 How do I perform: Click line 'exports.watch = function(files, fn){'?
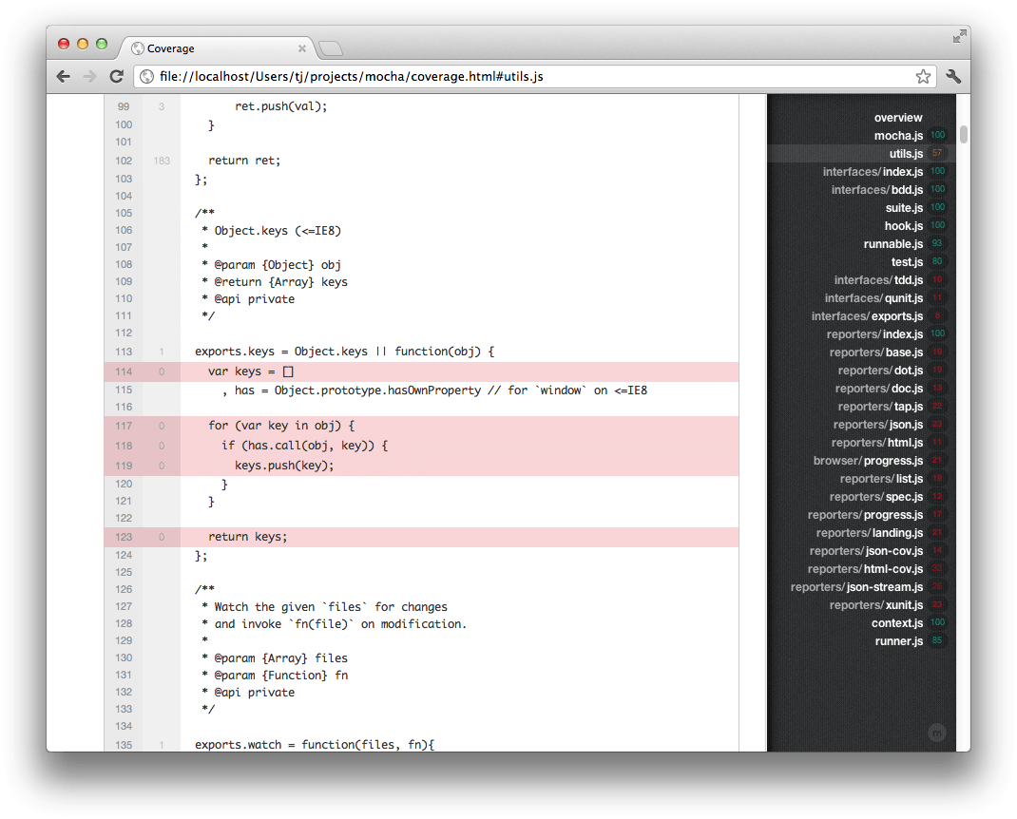pos(315,745)
